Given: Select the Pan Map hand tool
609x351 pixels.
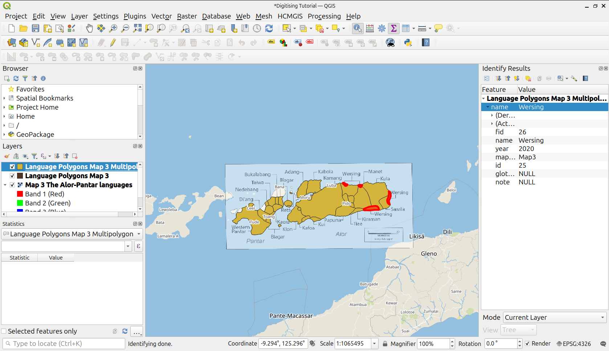Looking at the screenshot, I should (x=89, y=28).
